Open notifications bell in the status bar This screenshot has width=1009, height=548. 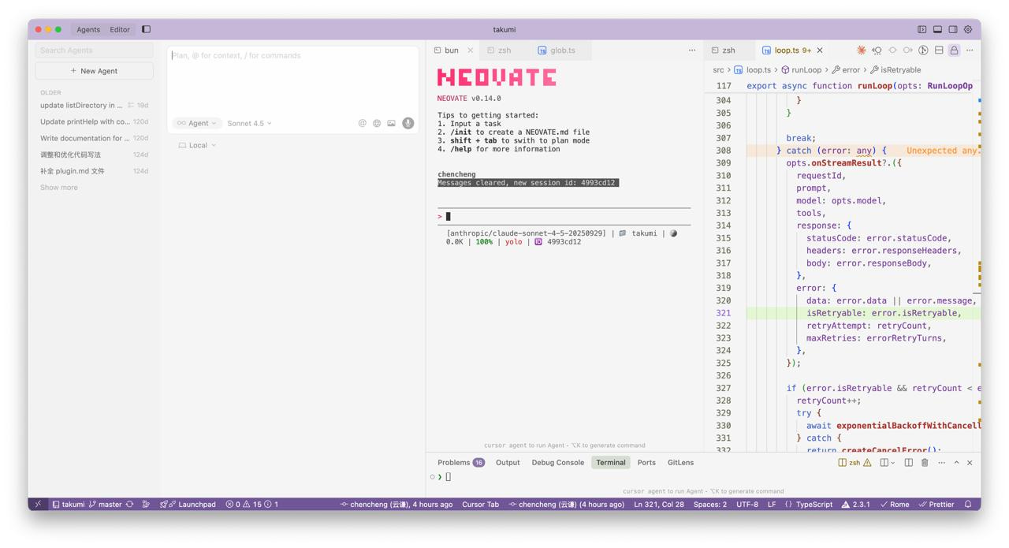point(968,505)
